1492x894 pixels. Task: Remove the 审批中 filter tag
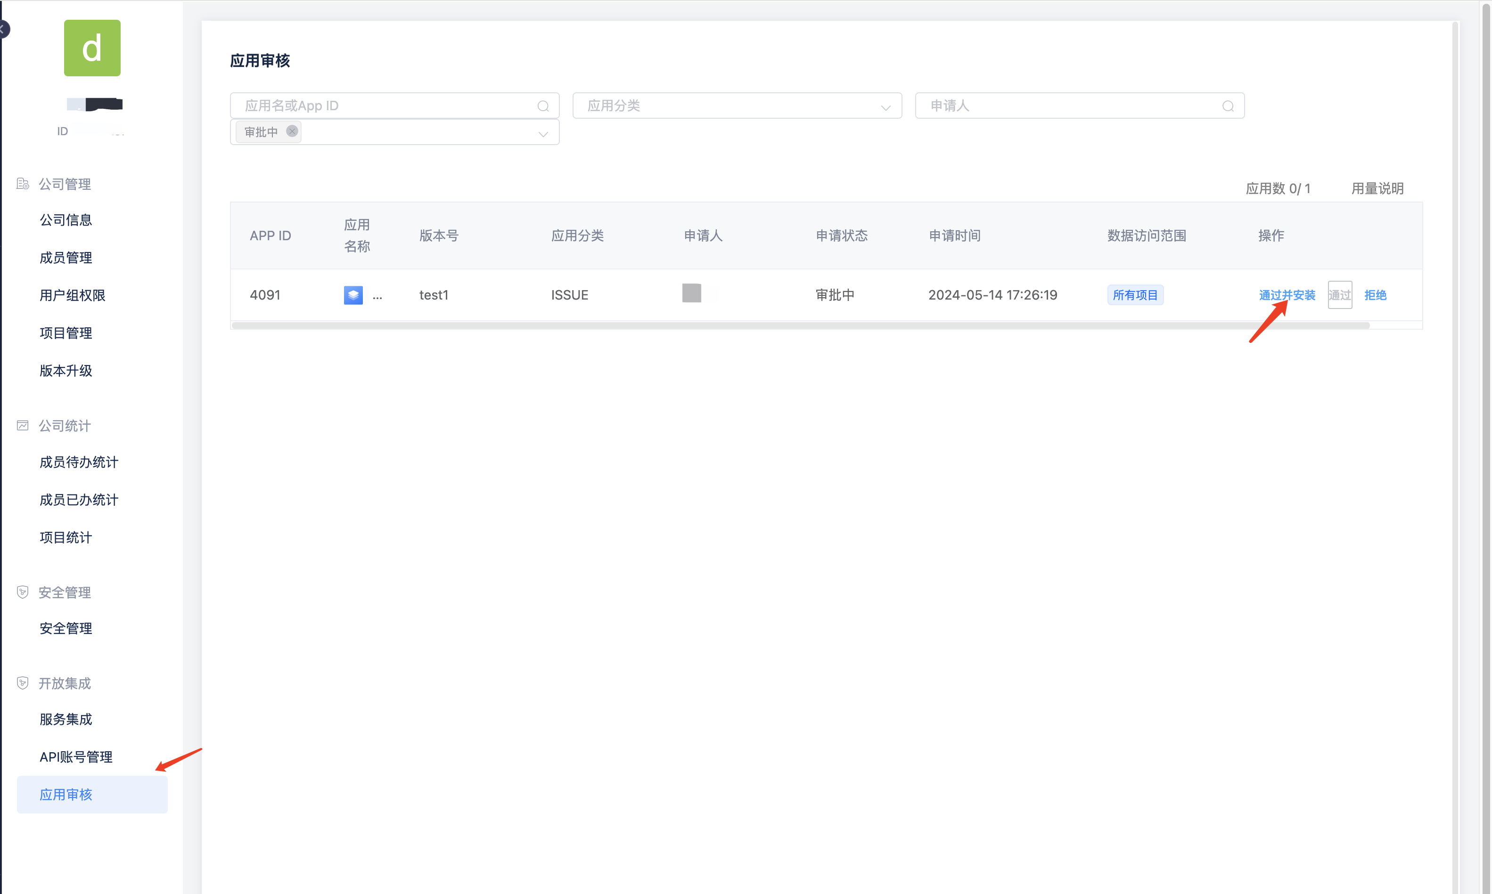point(292,131)
